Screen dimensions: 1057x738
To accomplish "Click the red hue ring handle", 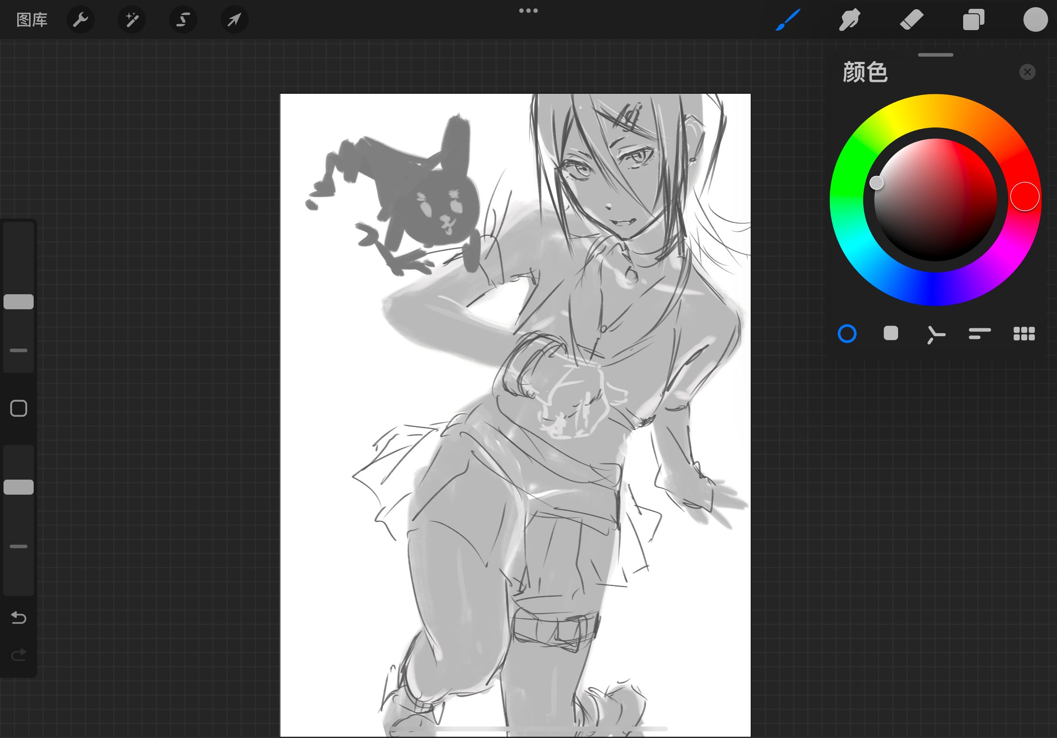I will [x=1025, y=196].
